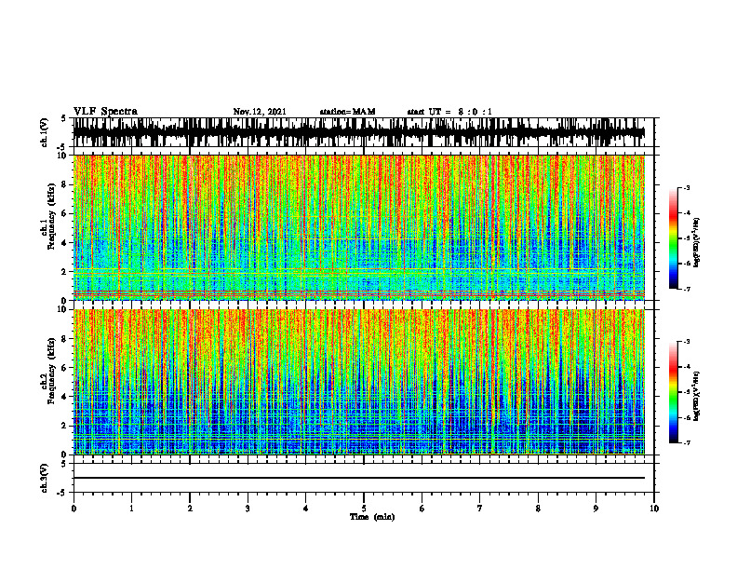Click the date text "Nov.12, 2021"
The width and height of the screenshot is (737, 570).
point(260,112)
